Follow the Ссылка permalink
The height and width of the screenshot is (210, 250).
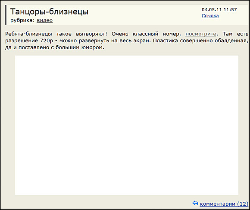coord(210,16)
